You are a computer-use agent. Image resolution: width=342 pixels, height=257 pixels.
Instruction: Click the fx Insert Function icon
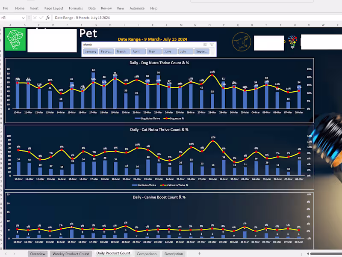48,18
